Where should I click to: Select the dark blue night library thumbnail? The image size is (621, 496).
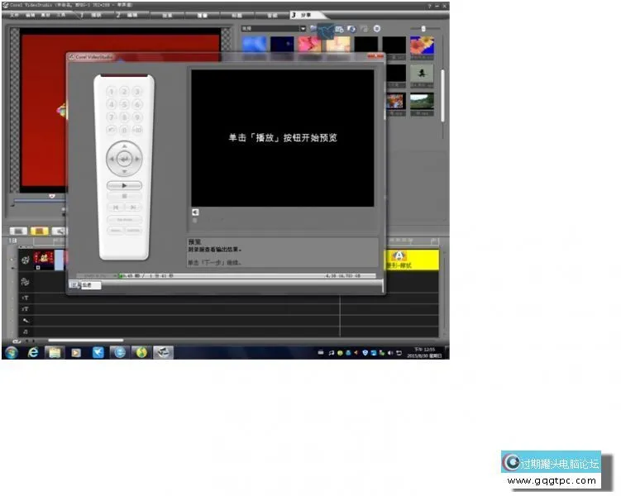coord(282,45)
